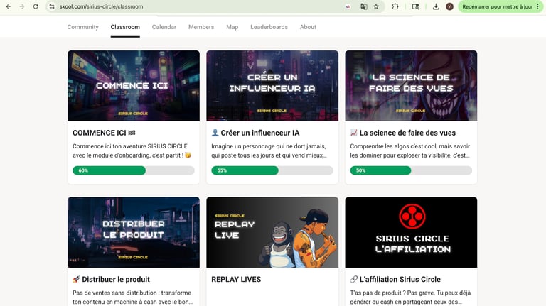This screenshot has width=546, height=306.
Task: Bookmark this page with the star icon
Action: pyautogui.click(x=376, y=6)
